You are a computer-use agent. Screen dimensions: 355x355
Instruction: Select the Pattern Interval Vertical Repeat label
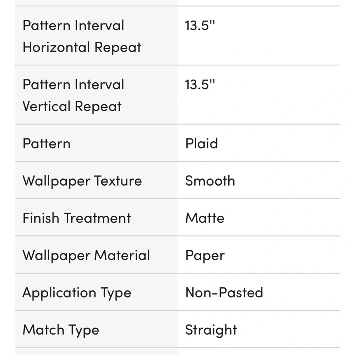click(73, 95)
